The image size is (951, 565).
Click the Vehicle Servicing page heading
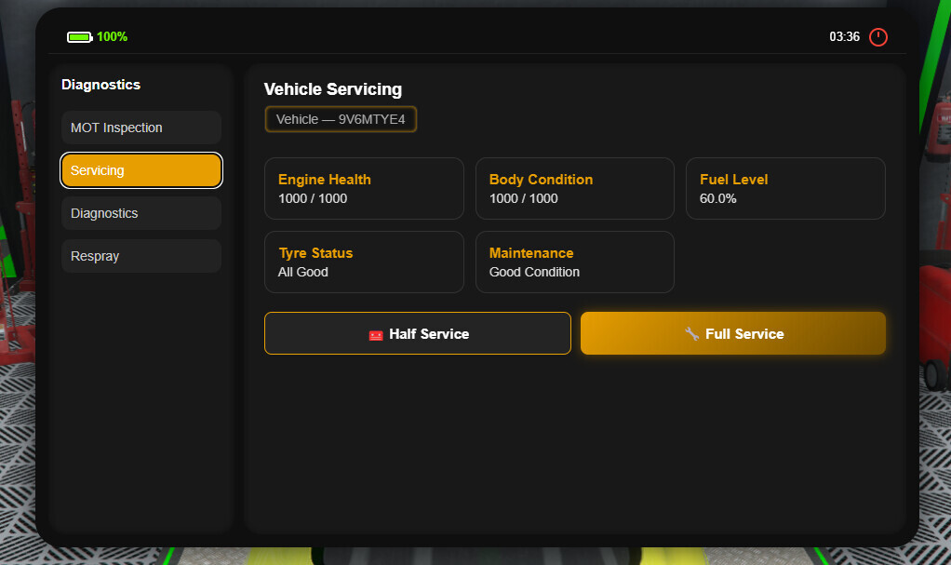coord(333,89)
